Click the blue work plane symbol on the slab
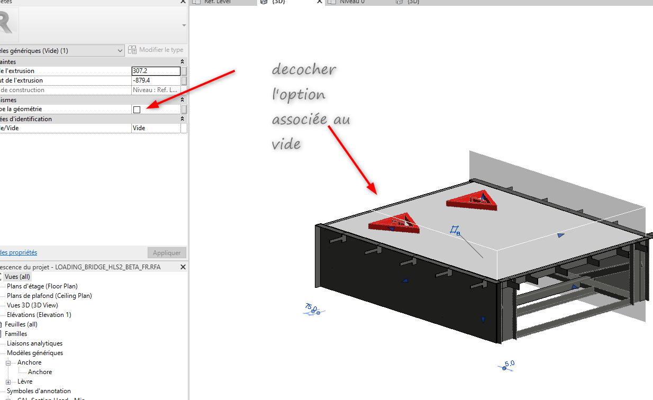 (454, 230)
